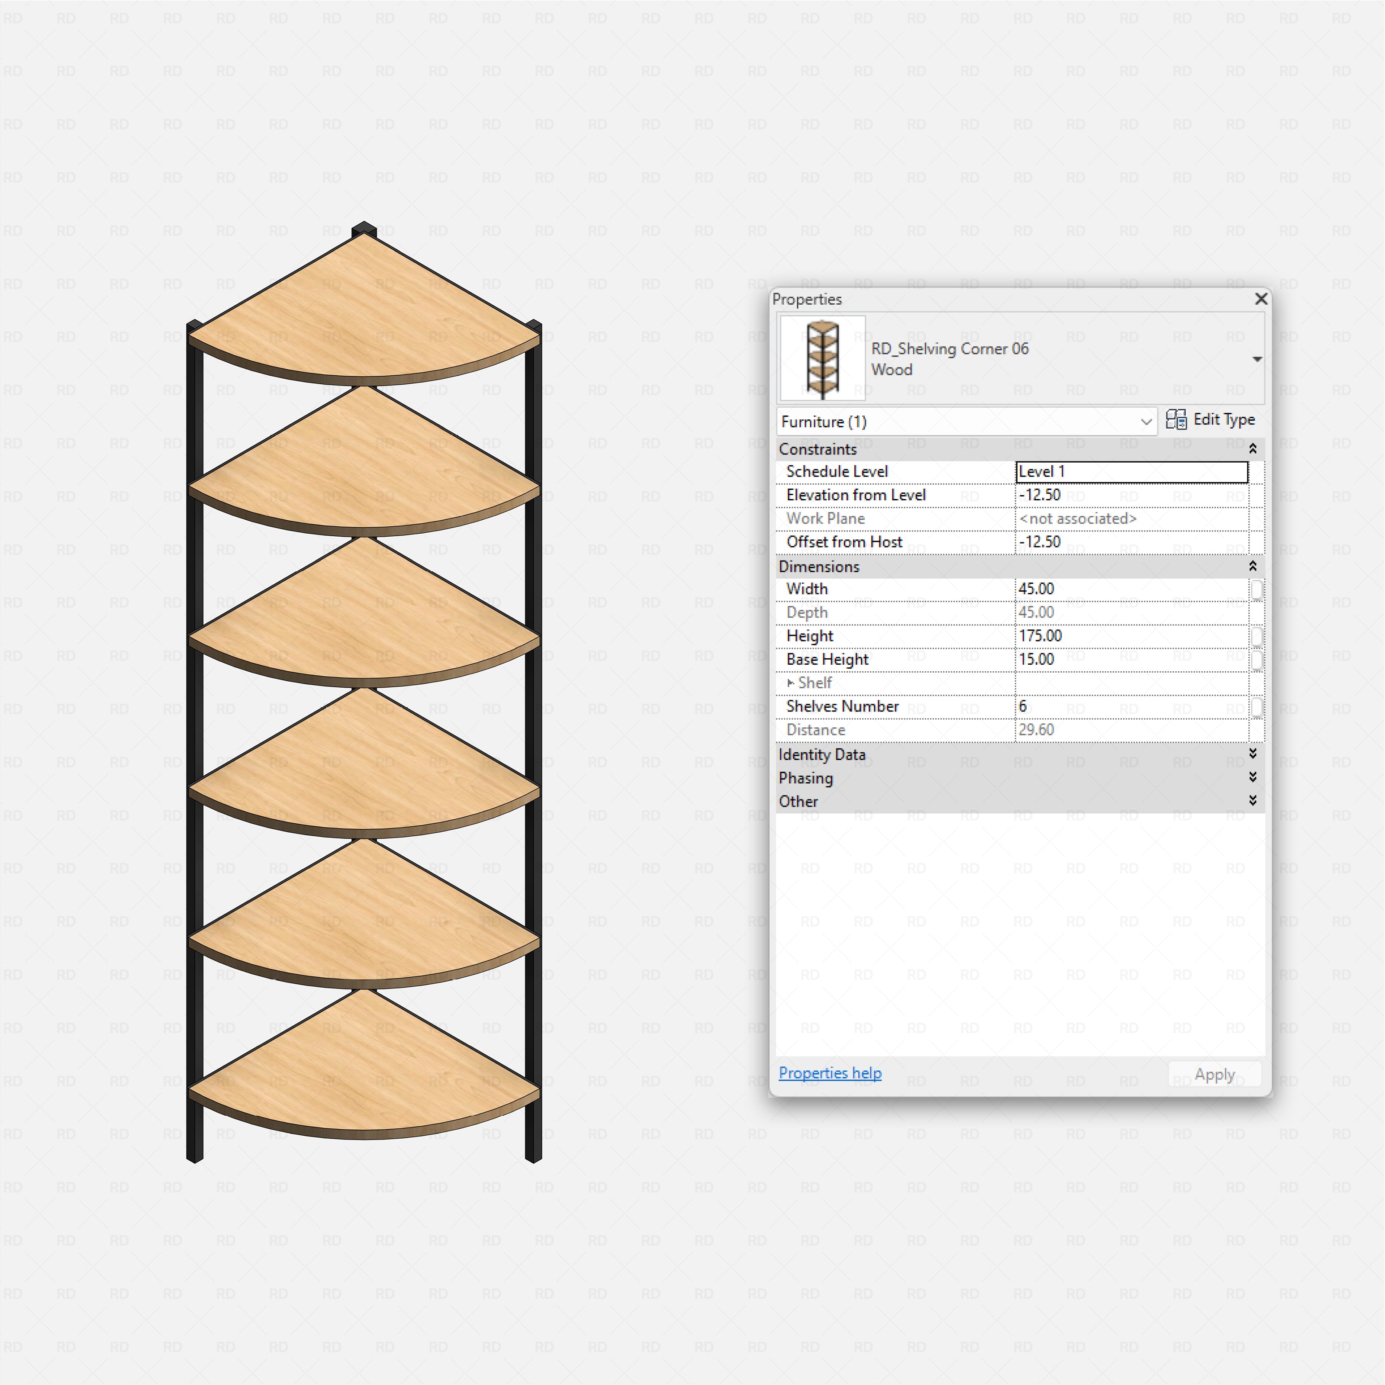Expand the Phasing section
Viewport: 1385px width, 1385px height.
point(1253,777)
